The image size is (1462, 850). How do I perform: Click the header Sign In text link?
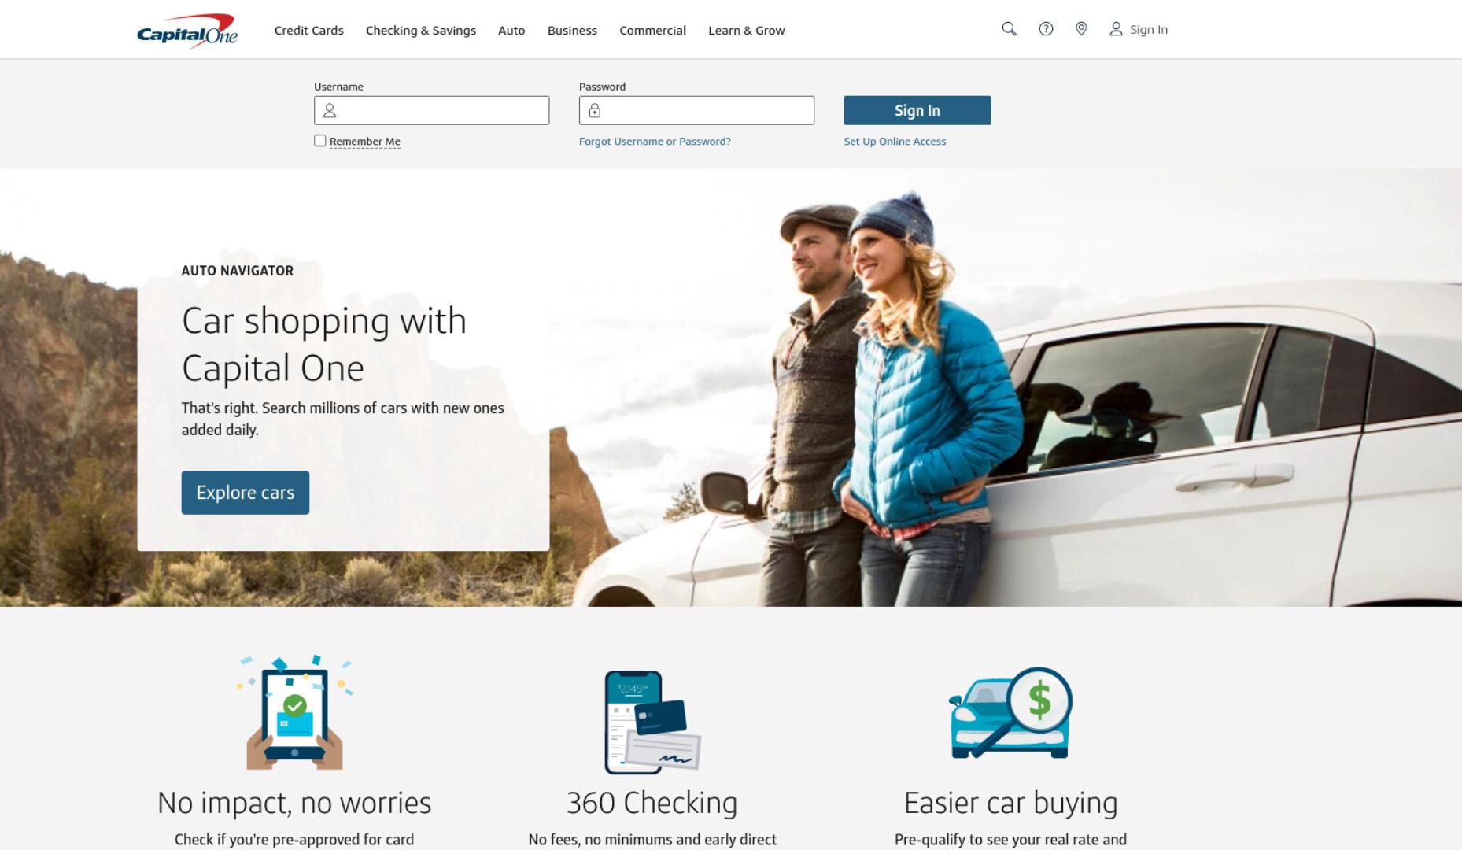click(x=1149, y=30)
